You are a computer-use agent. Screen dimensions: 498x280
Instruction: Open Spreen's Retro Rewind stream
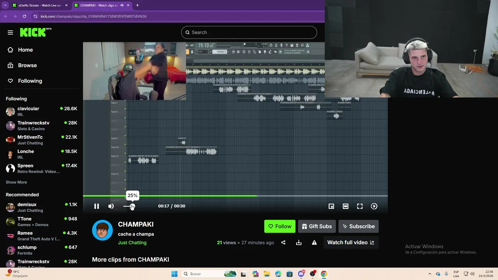click(41, 168)
